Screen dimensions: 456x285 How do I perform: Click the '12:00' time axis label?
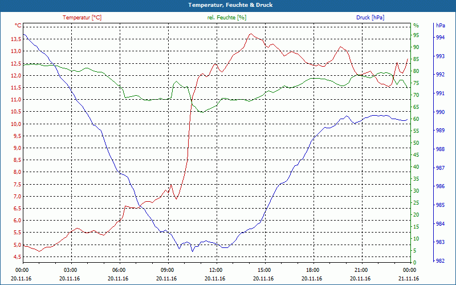tap(215, 270)
